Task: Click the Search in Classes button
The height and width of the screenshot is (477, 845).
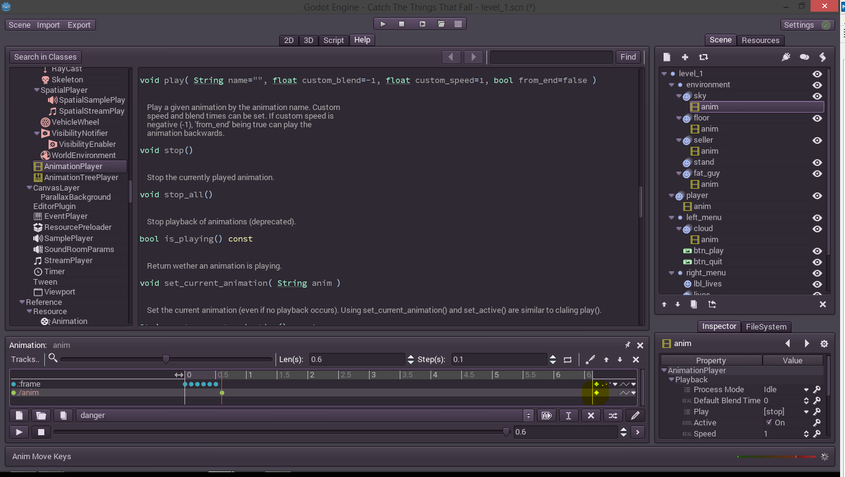Action: (x=46, y=57)
